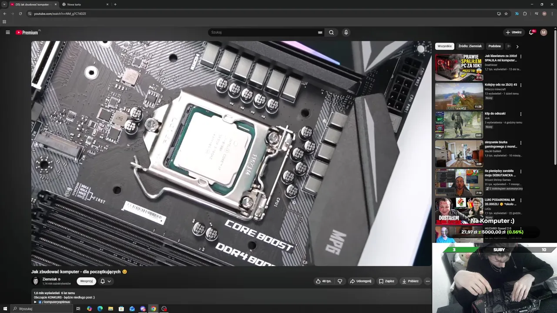Click the search magnifier button

coord(332,33)
